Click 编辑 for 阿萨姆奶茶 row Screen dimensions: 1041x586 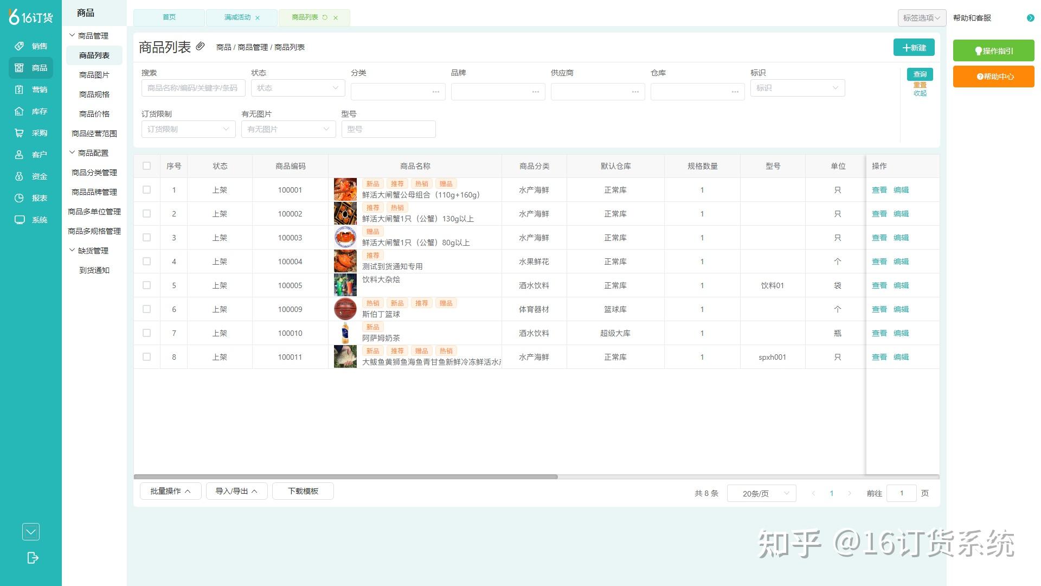[x=901, y=333]
